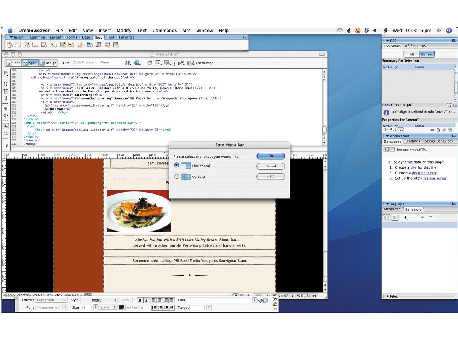Screen dimensions: 458x344
Task: Click the Align Left icon
Action: pyautogui.click(x=154, y=300)
